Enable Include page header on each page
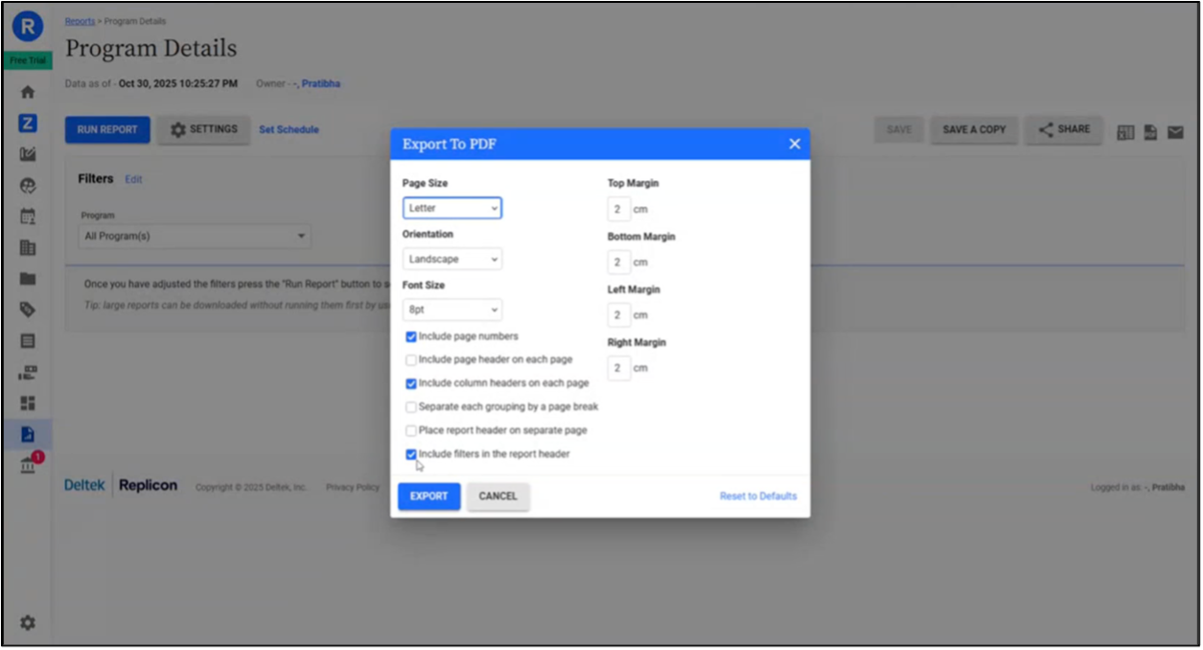Viewport: 1203px width, 650px height. pos(411,360)
